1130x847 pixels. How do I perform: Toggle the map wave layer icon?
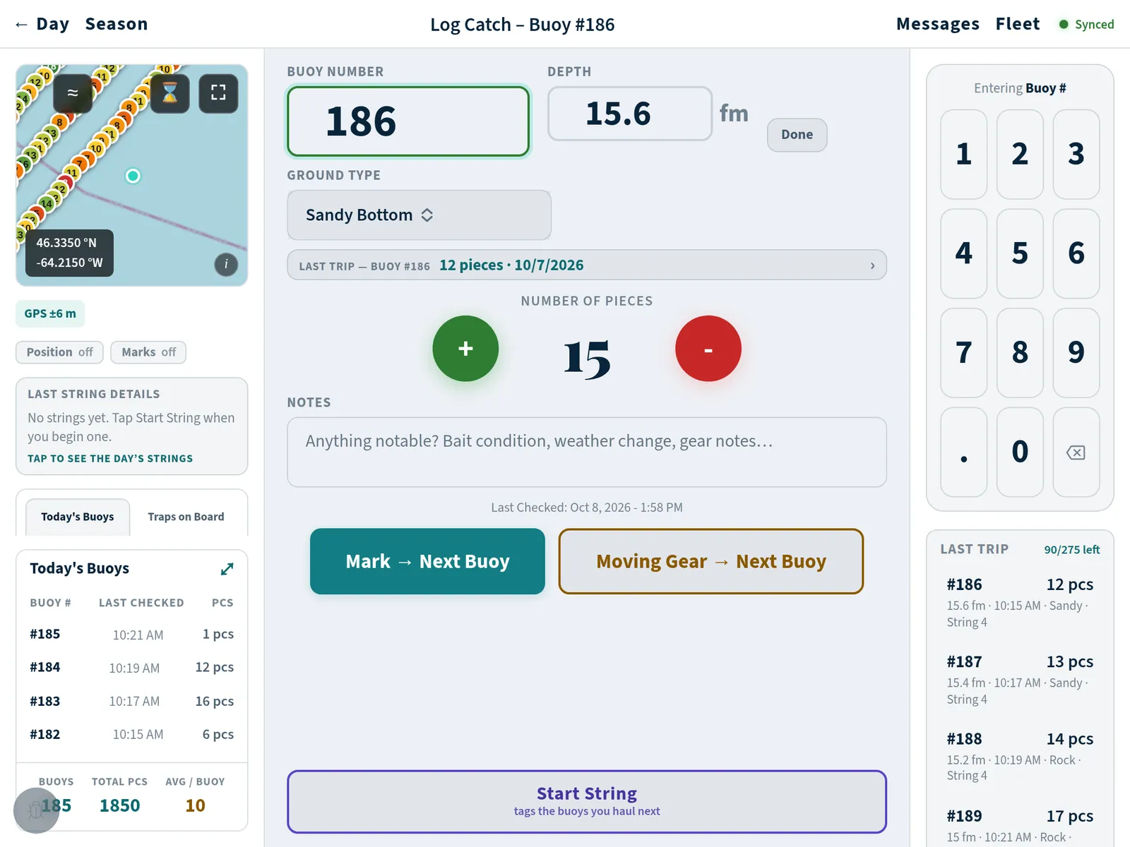(73, 93)
